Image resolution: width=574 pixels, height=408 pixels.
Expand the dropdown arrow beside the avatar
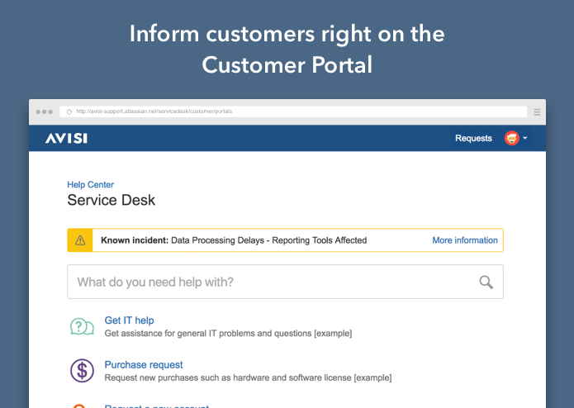coord(525,138)
